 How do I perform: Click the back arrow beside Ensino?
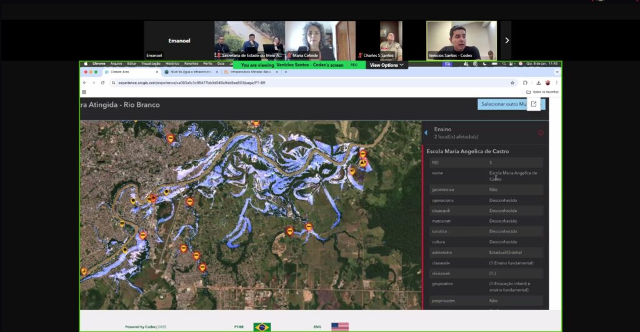point(426,133)
